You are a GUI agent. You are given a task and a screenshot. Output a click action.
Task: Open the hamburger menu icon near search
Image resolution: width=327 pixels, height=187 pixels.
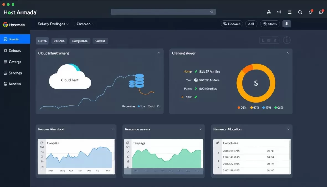pos(289,12)
